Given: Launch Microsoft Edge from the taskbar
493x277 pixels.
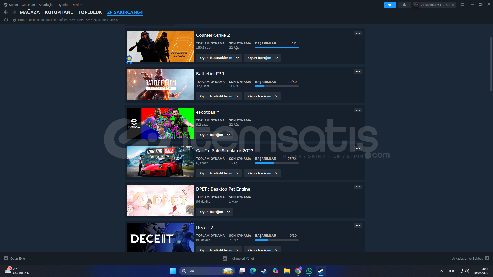Looking at the screenshot, I should click(x=253, y=271).
